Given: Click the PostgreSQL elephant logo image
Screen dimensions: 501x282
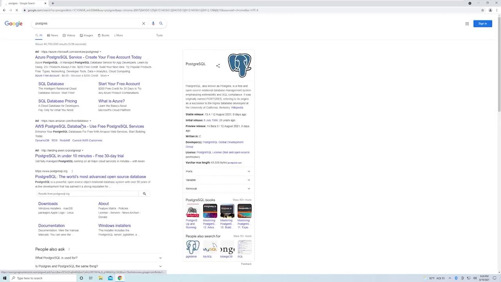Looking at the screenshot, I should 240,65.
